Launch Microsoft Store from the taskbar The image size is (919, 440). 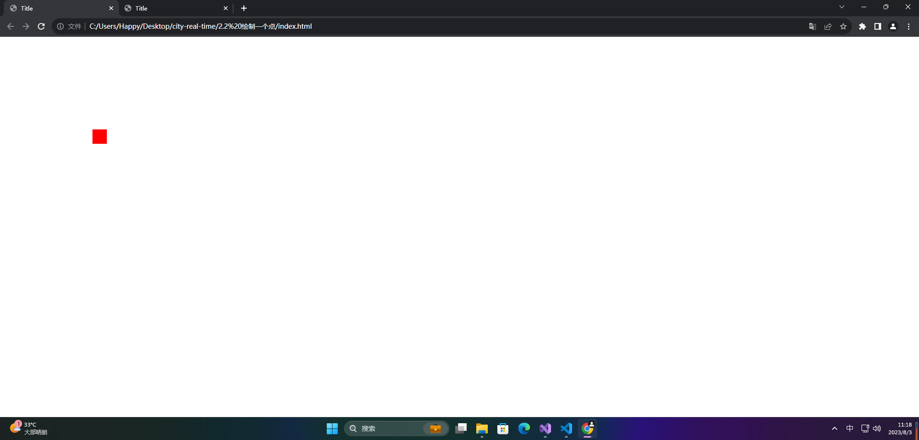tap(503, 428)
